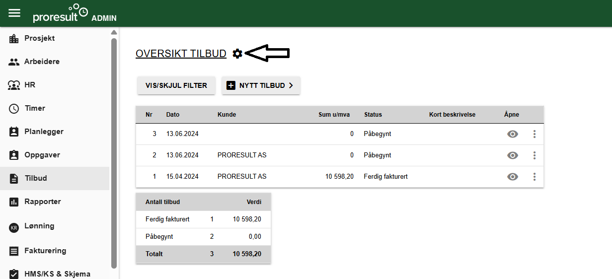Click date 15.04.2024 in tilbud 1

click(182, 177)
